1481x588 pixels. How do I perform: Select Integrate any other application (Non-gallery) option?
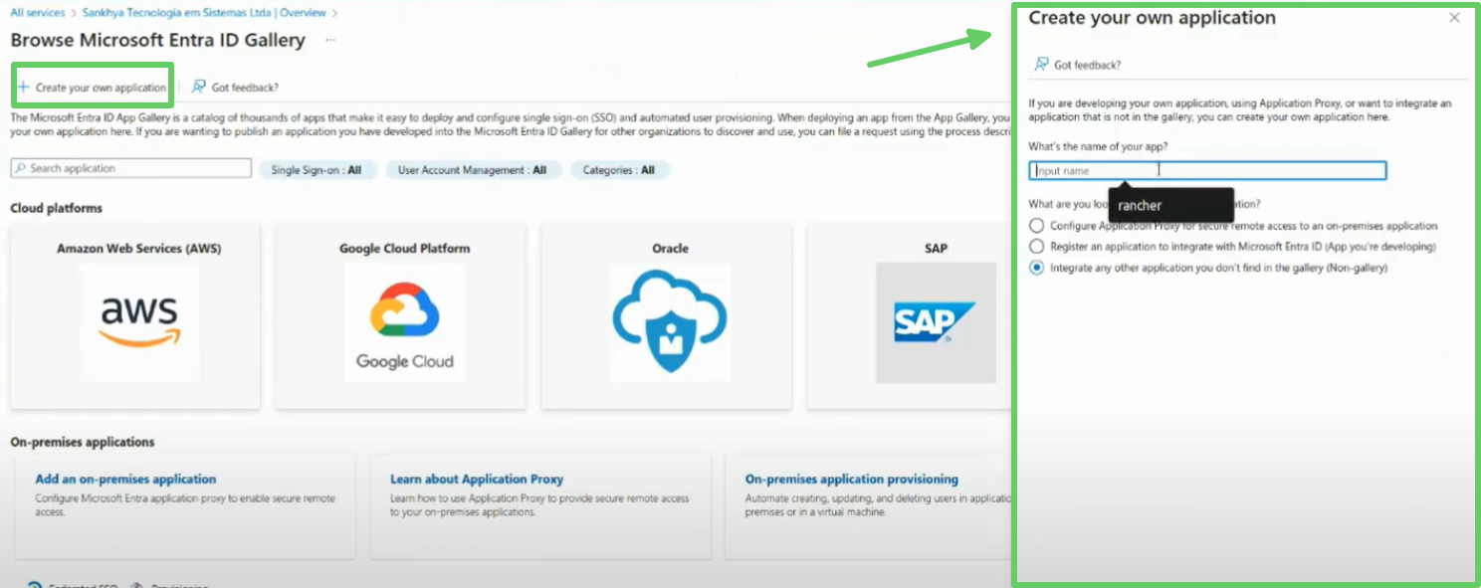pos(1038,268)
